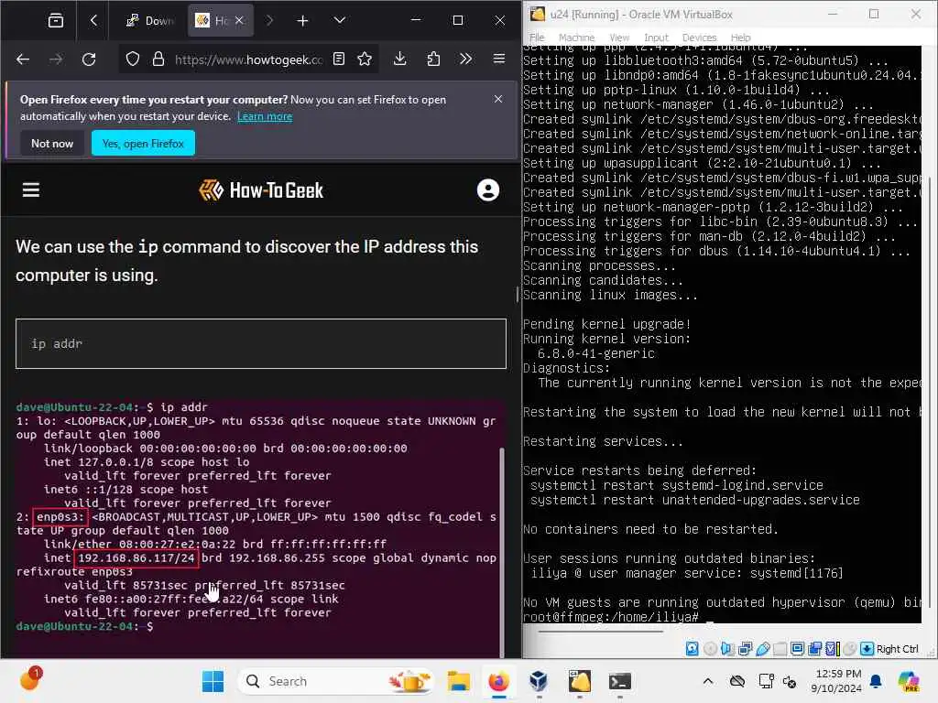Open the Help menu in VirtualBox

click(740, 37)
